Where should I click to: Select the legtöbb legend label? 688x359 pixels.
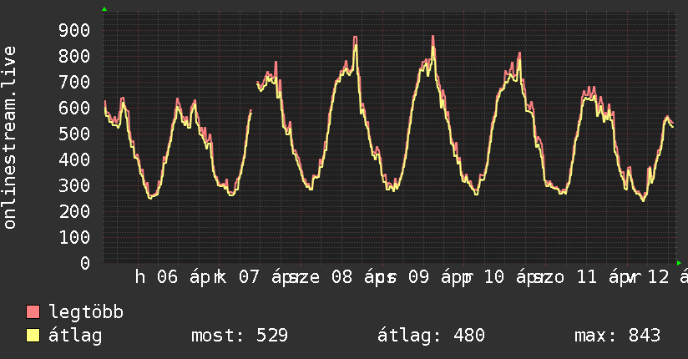pos(86,312)
